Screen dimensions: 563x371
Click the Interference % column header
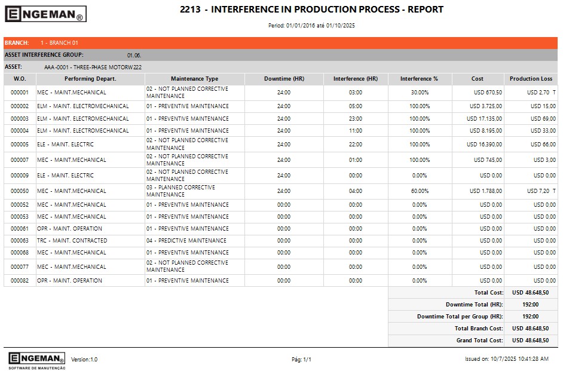pyautogui.click(x=419, y=79)
